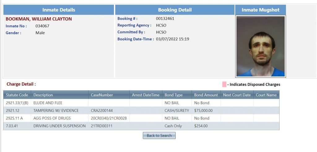The width and height of the screenshot is (317, 152).
Task: Select the DRIVING UNDER SUSPENSION row
Action: point(141,126)
